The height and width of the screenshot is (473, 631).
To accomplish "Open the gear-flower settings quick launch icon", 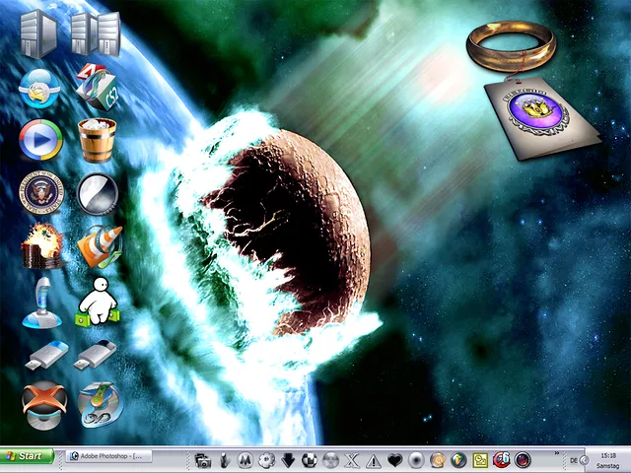I will coord(266,460).
